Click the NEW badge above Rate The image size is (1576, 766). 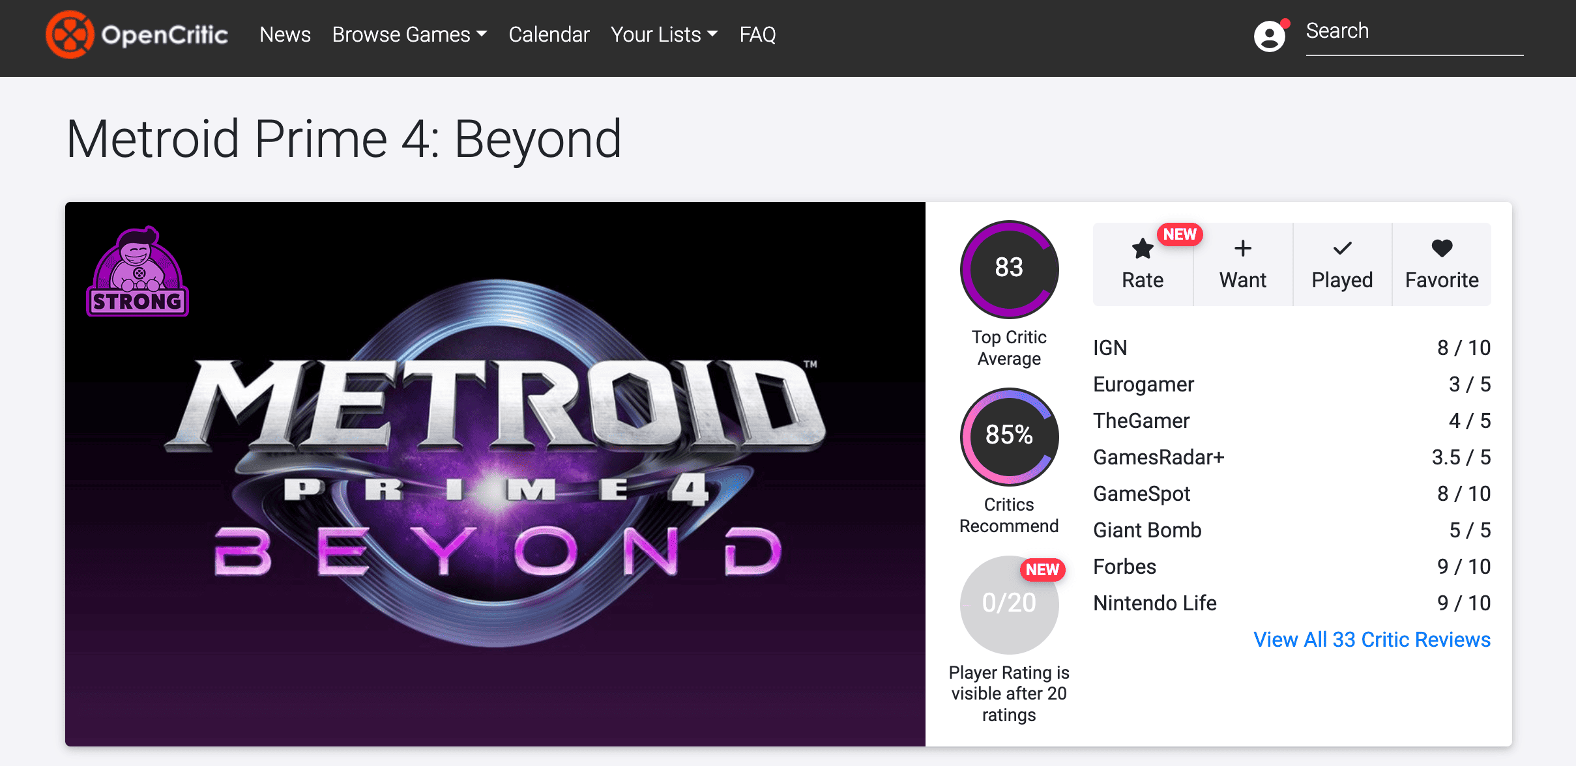[x=1181, y=234]
